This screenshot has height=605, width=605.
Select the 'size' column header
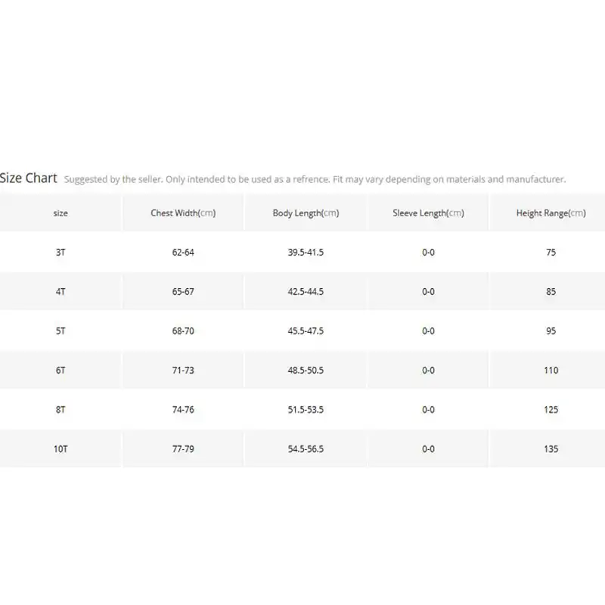60,213
